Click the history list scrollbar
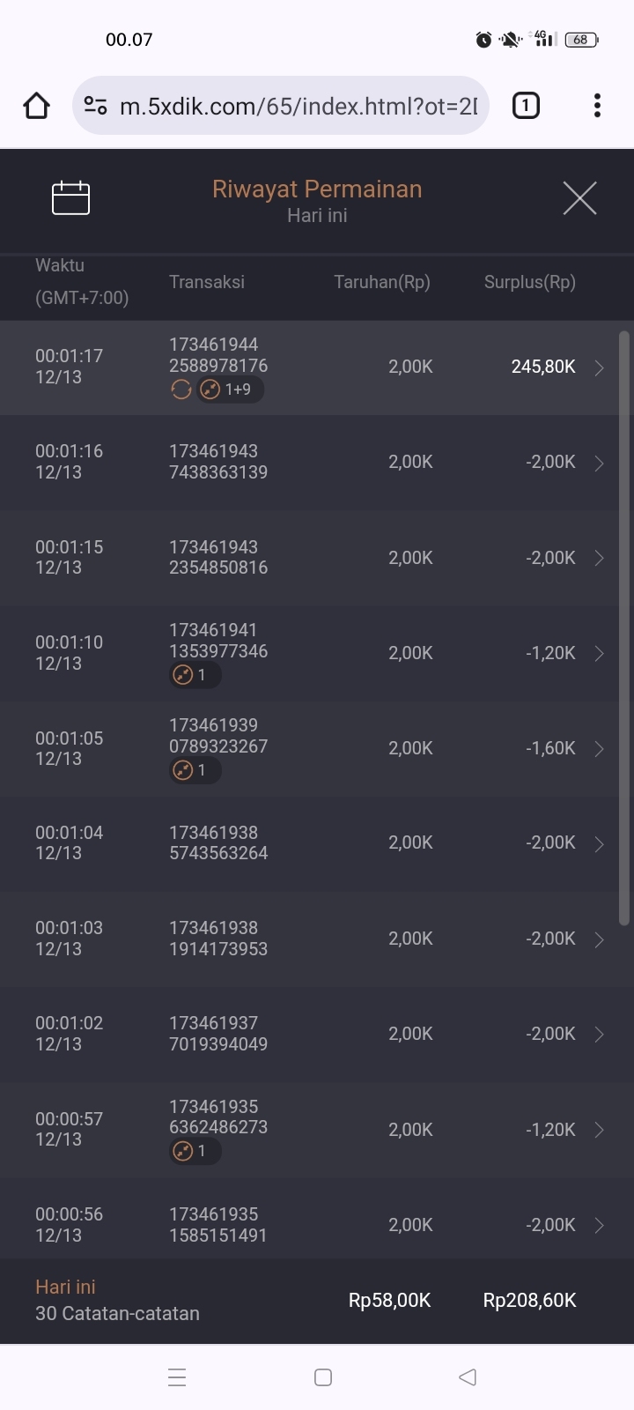634x1410 pixels. (624, 627)
